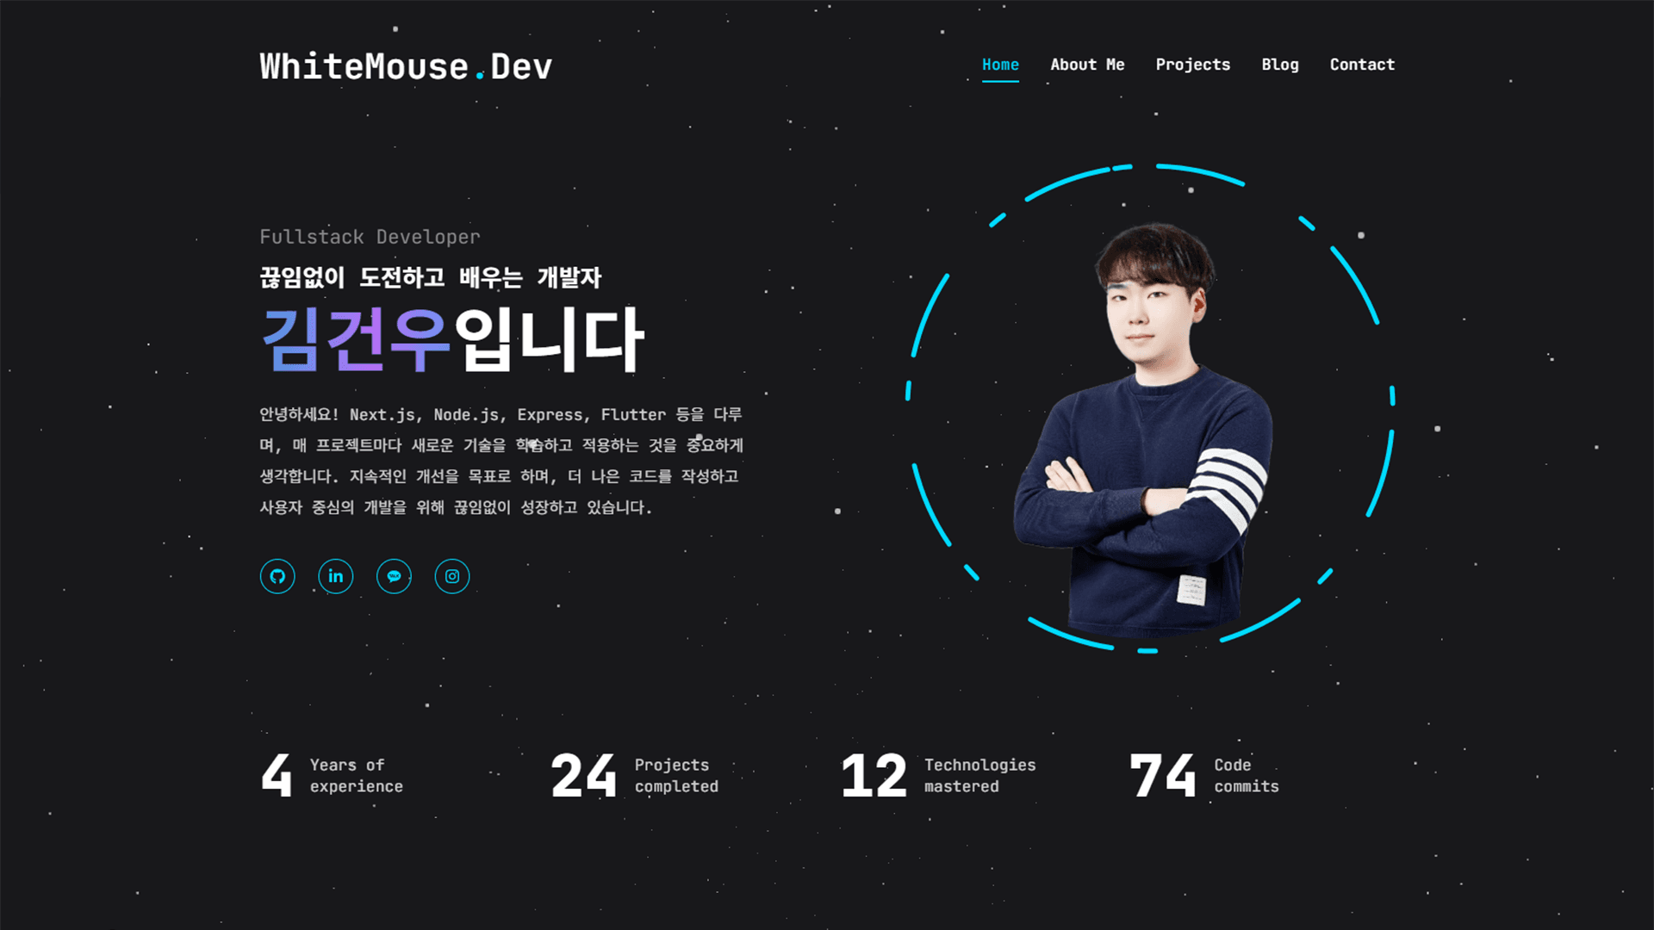Click the Instagram icon link
The width and height of the screenshot is (1654, 930).
pos(451,576)
